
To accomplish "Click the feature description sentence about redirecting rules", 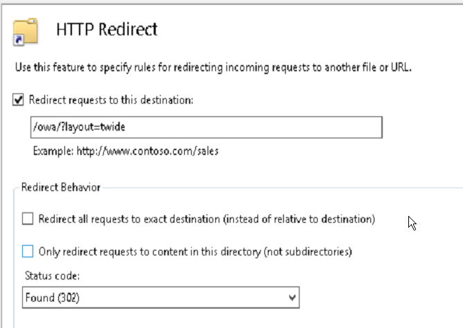I will point(213,68).
